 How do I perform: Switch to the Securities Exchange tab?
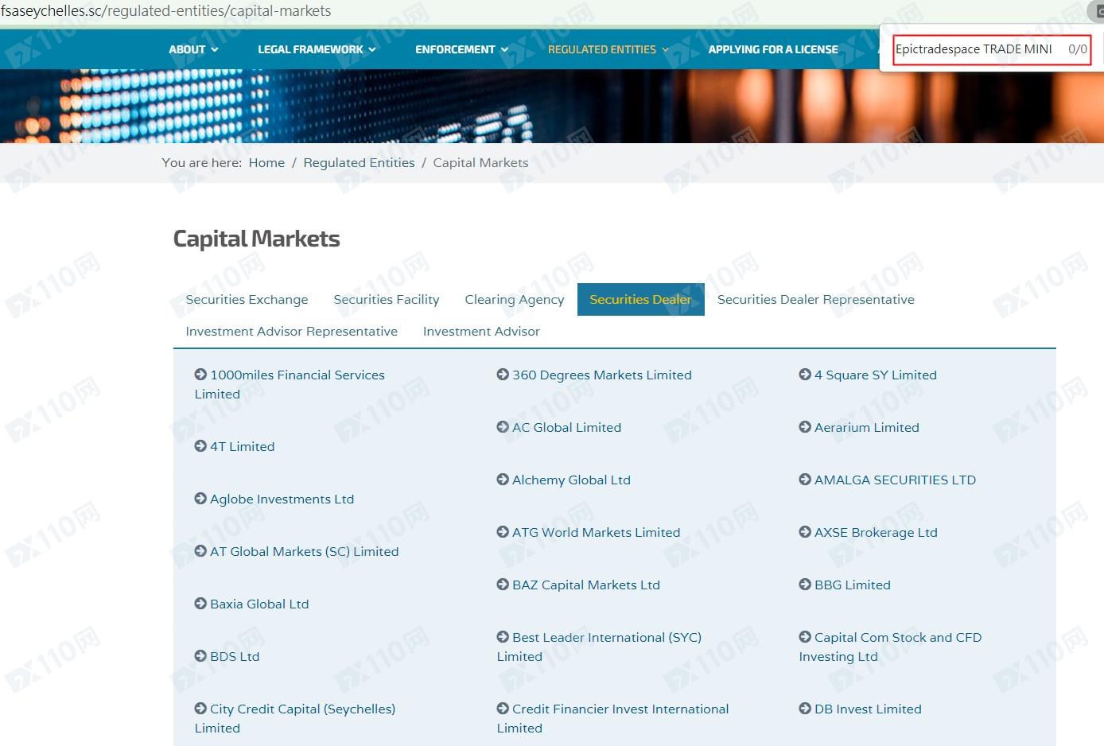(x=247, y=300)
